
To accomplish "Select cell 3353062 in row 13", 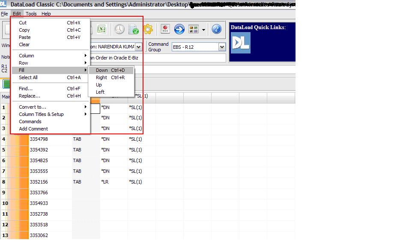I will coord(50,235).
